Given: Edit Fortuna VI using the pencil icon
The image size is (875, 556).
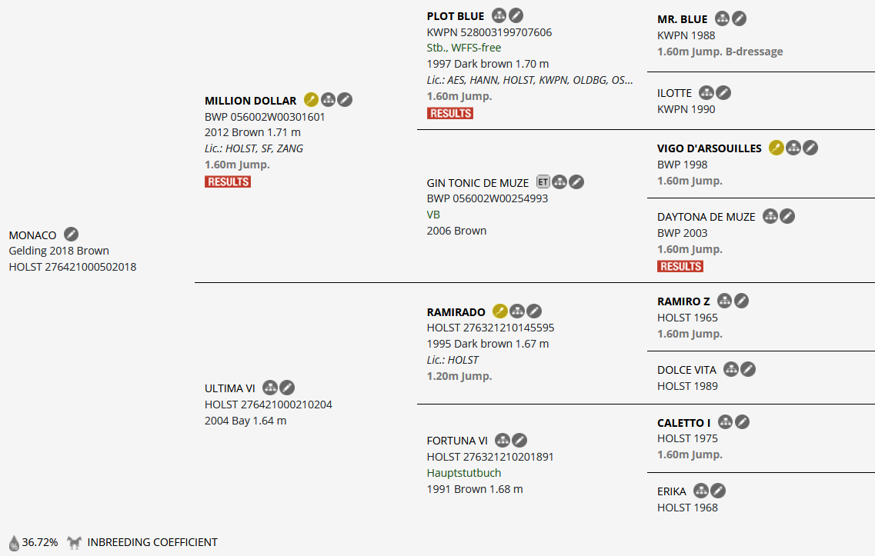Looking at the screenshot, I should 520,440.
